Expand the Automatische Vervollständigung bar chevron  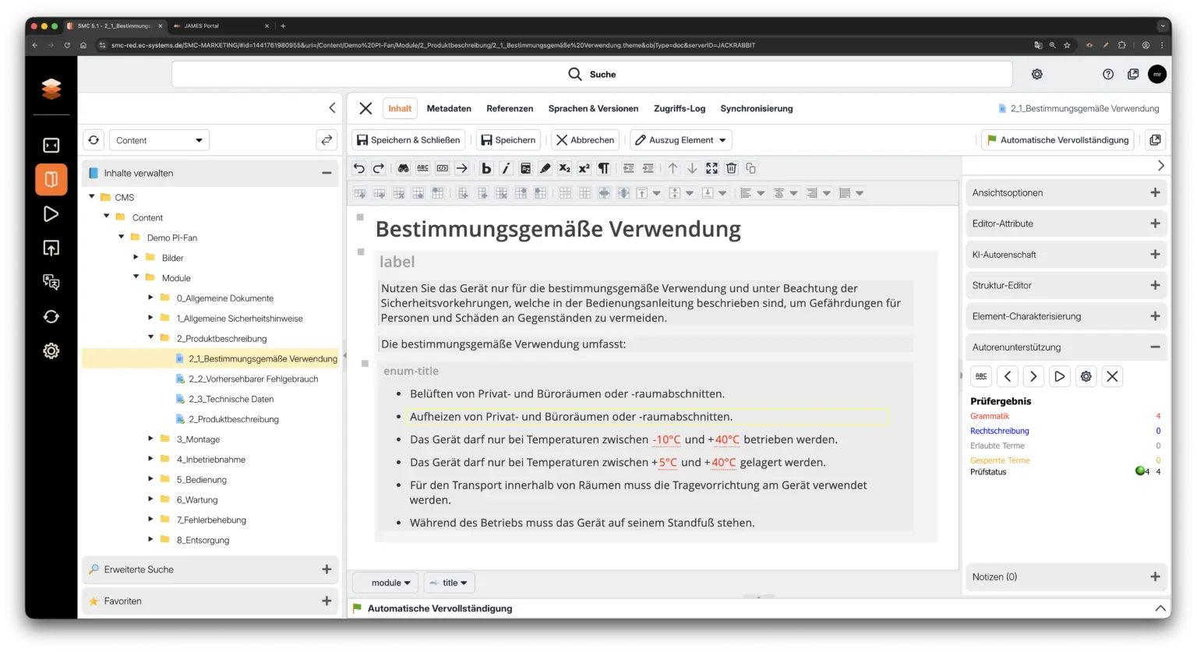point(1160,608)
